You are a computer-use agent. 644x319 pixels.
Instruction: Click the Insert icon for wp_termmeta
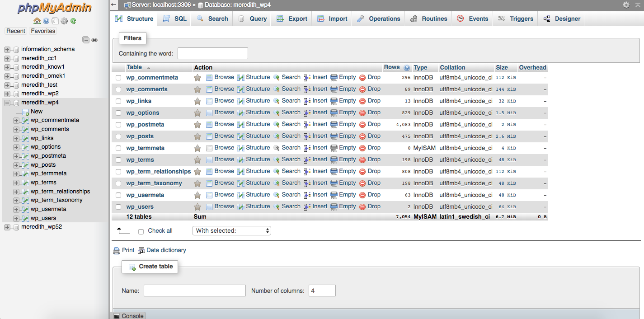pos(307,148)
